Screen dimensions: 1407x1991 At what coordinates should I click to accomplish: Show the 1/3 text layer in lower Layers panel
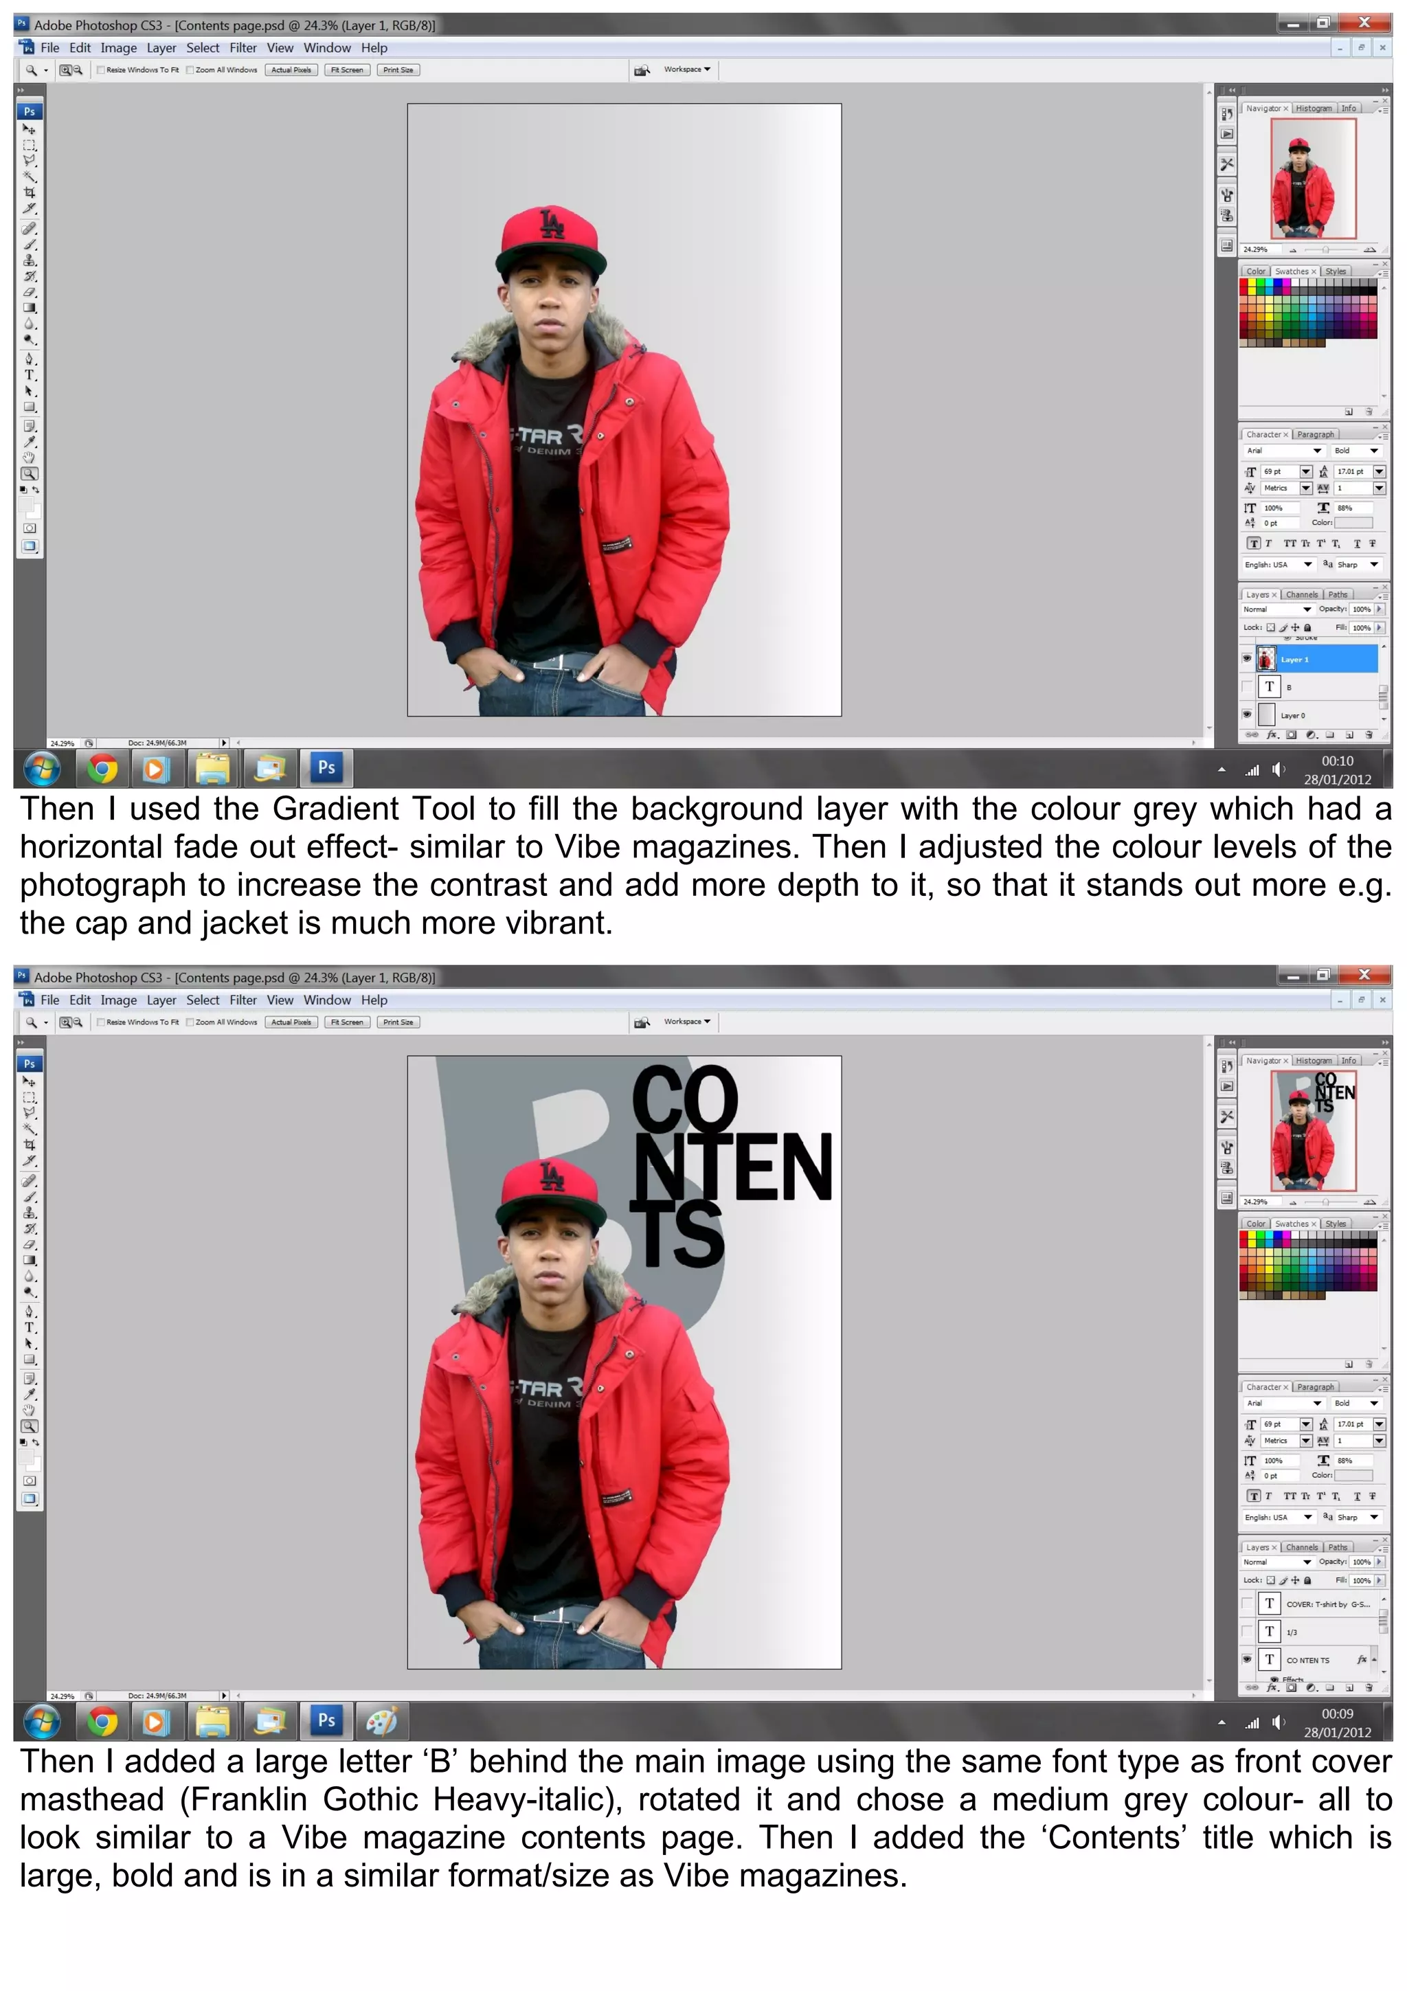pyautogui.click(x=1247, y=1631)
